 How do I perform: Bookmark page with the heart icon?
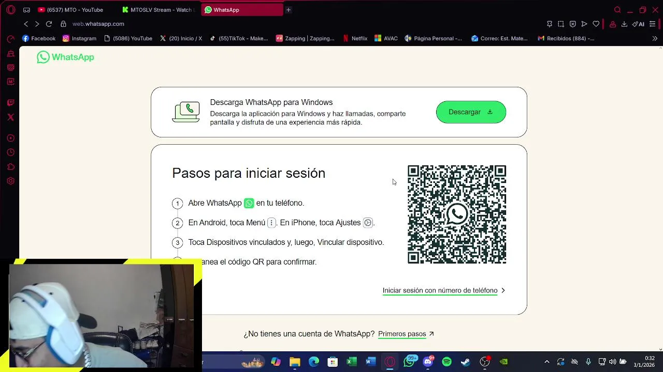click(596, 24)
